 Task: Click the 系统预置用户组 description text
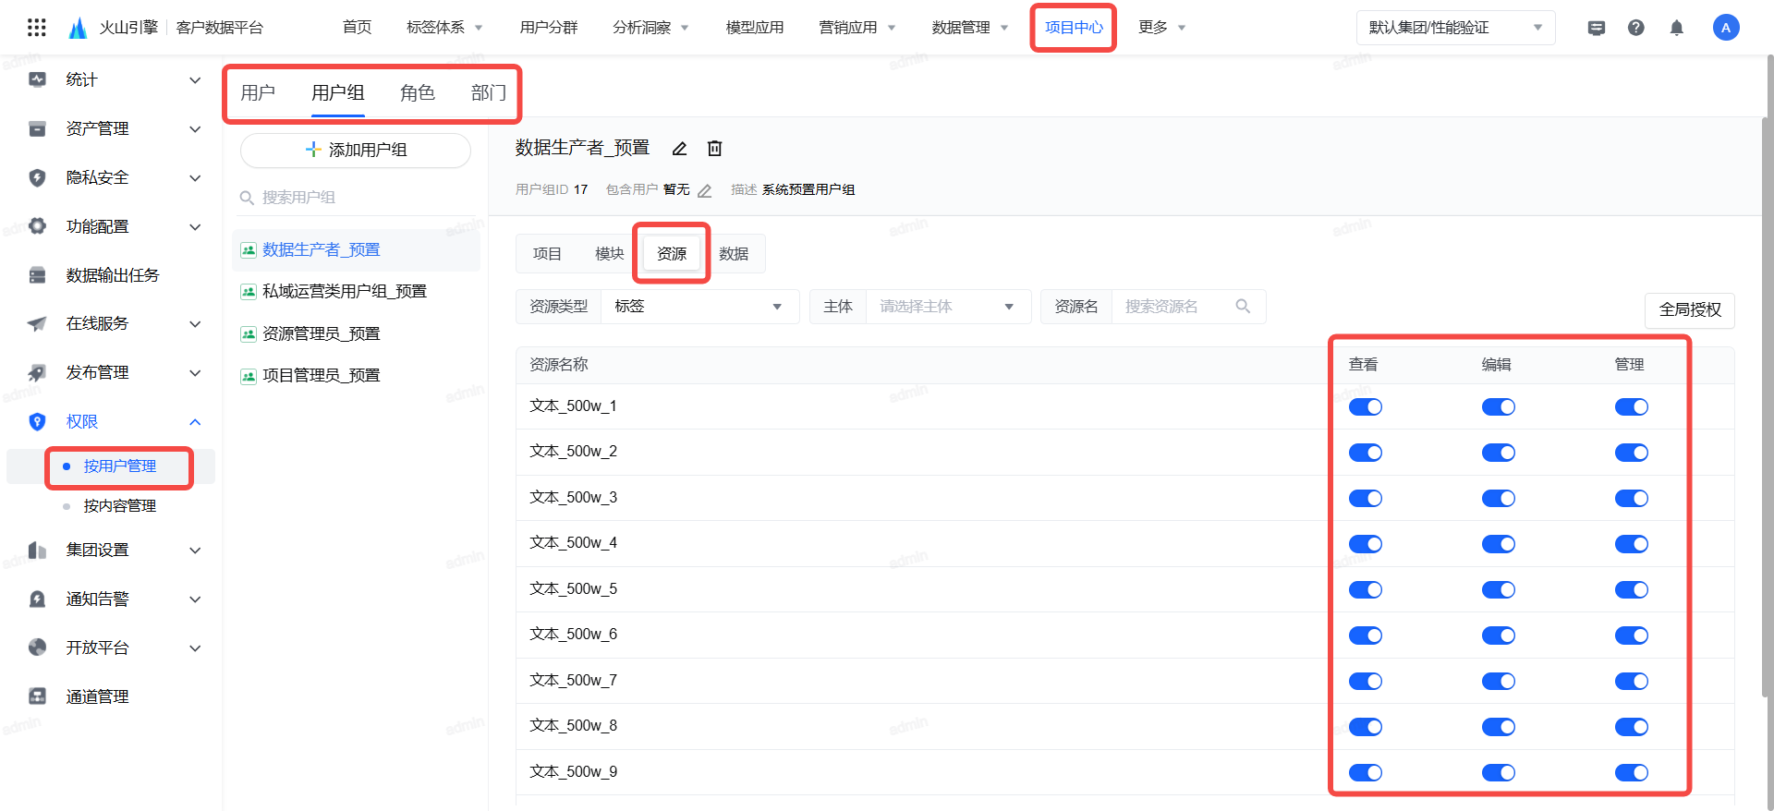[x=808, y=190]
